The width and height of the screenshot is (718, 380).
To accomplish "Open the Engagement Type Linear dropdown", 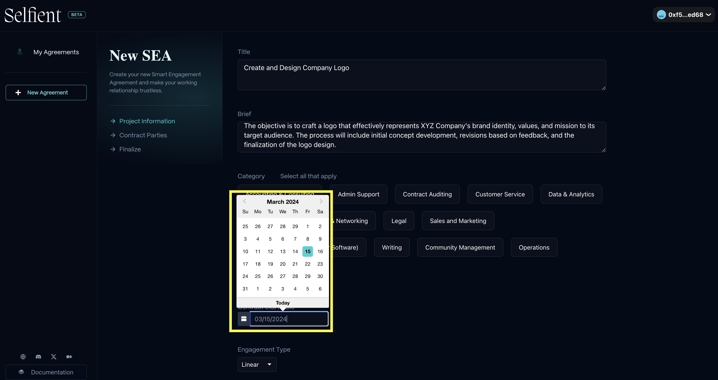I will [257, 364].
